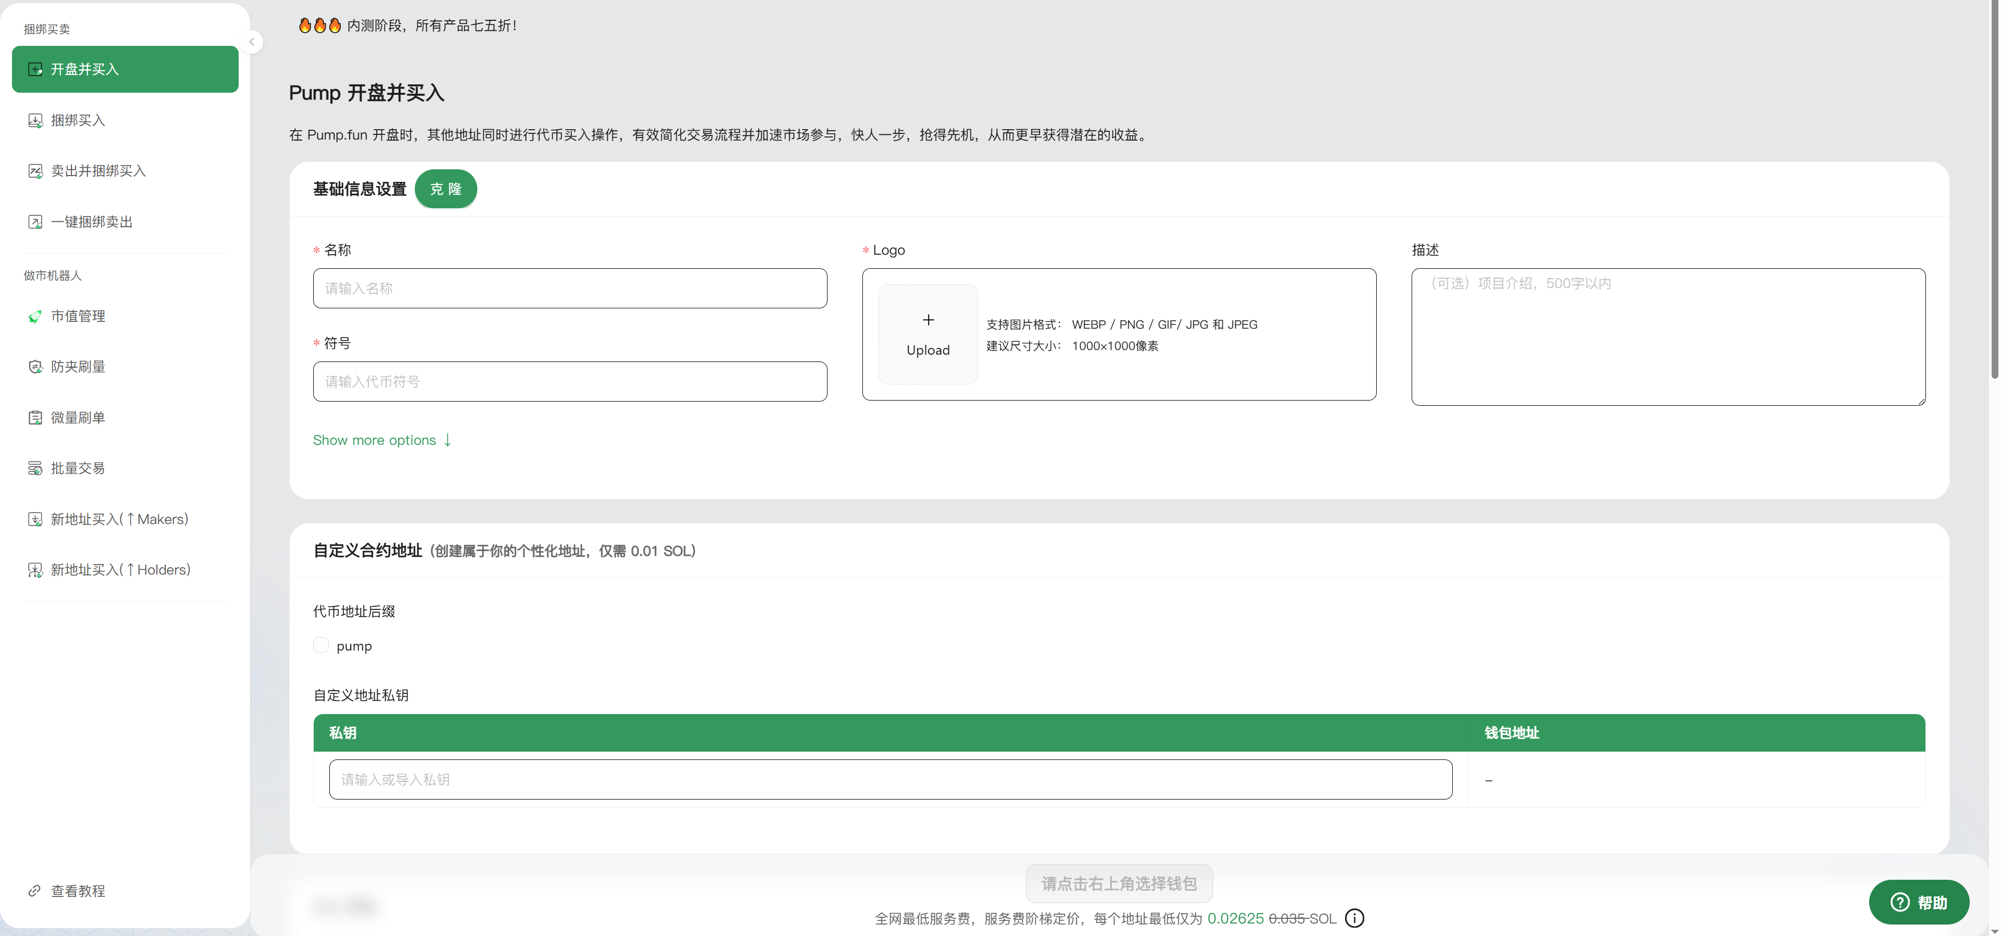Expand the service fee info tooltip

click(1354, 918)
